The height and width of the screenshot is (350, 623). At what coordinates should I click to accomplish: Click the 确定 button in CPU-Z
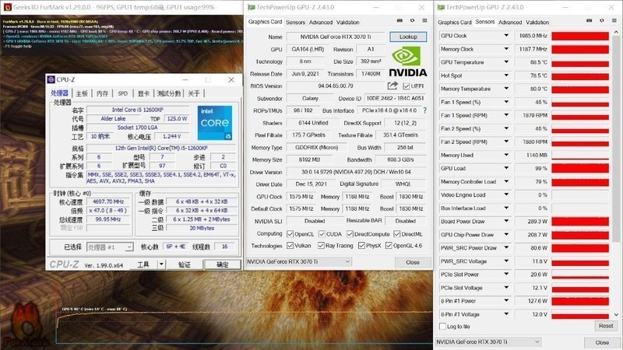point(222,264)
